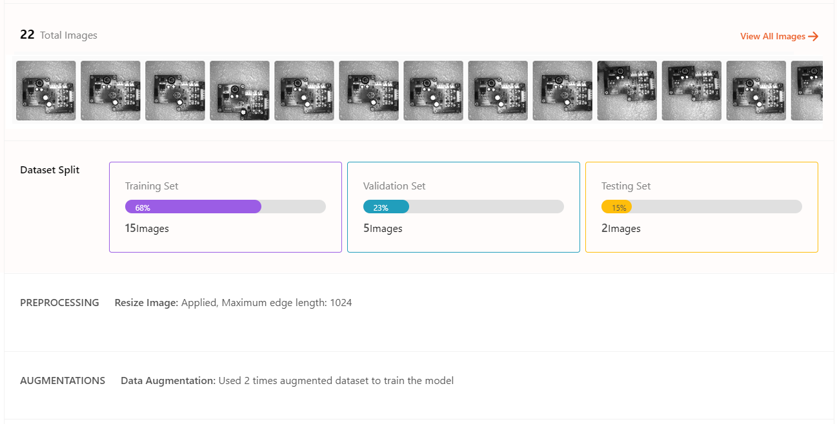Open the tenth rotated board thumbnail
This screenshot has width=837, height=424.
[627, 91]
